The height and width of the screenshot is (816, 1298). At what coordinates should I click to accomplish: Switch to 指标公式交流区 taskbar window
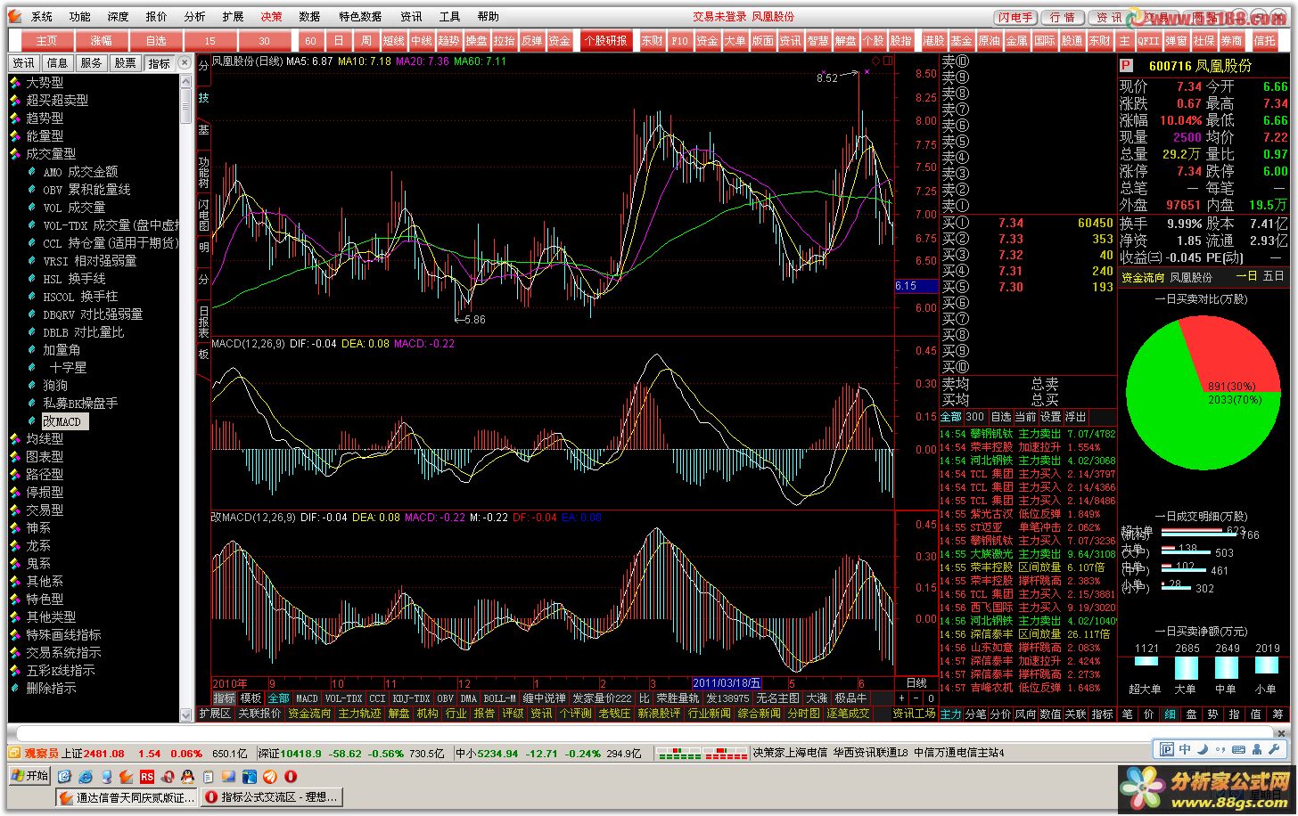[272, 797]
